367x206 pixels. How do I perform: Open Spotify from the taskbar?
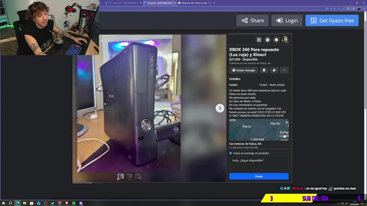[x=74, y=203]
